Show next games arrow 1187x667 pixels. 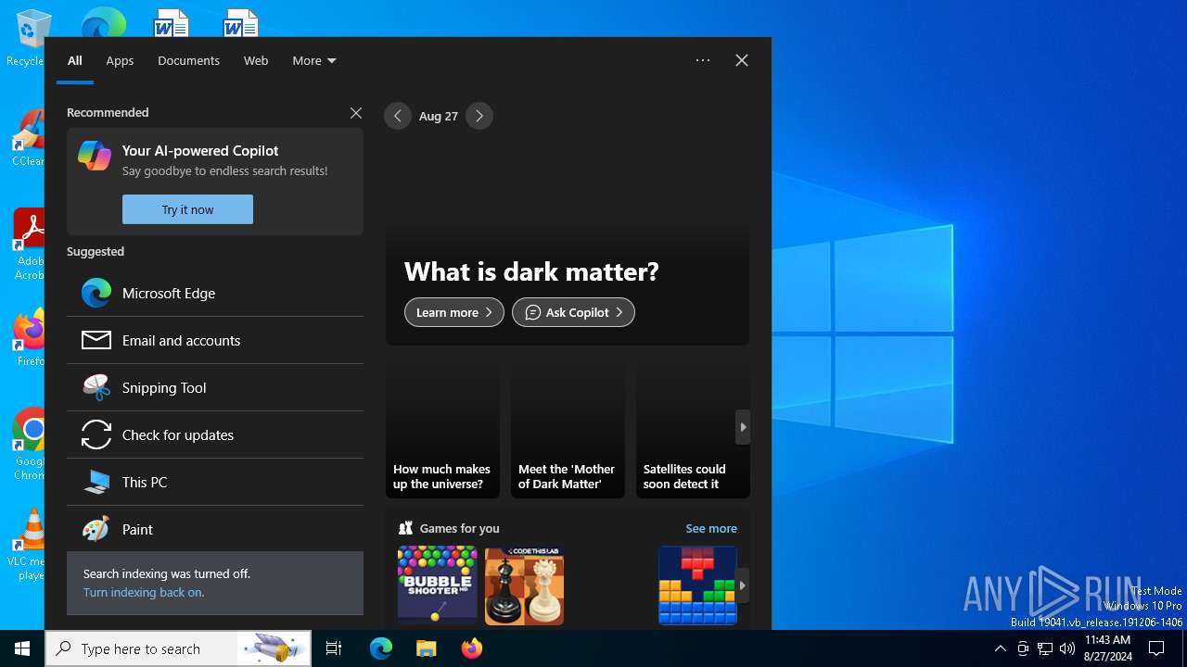(x=743, y=585)
